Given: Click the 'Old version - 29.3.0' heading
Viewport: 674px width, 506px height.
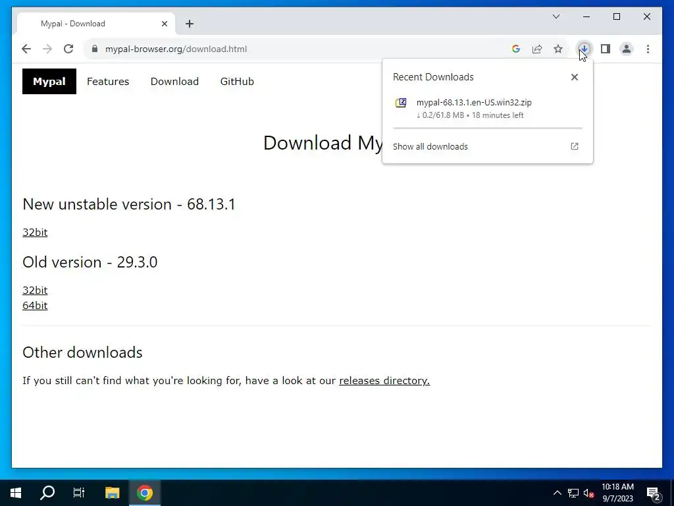Looking at the screenshot, I should click(90, 262).
